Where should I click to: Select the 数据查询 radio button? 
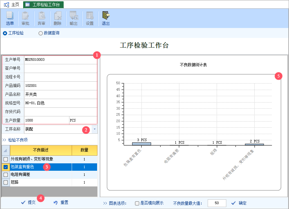tap(41, 33)
